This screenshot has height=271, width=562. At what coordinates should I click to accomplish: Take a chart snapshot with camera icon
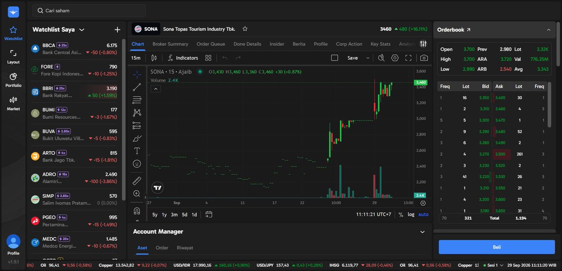click(424, 58)
